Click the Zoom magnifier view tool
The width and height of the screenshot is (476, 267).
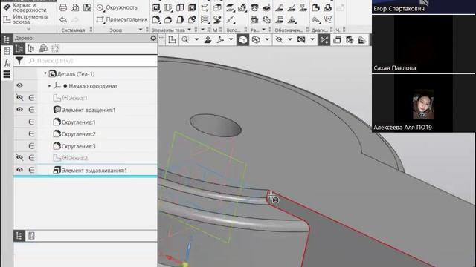pyautogui.click(x=185, y=39)
